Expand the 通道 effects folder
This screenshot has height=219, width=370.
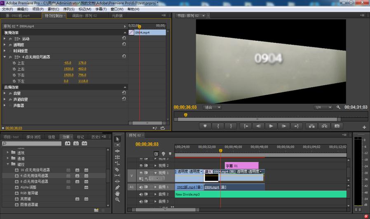[x=8, y=158]
